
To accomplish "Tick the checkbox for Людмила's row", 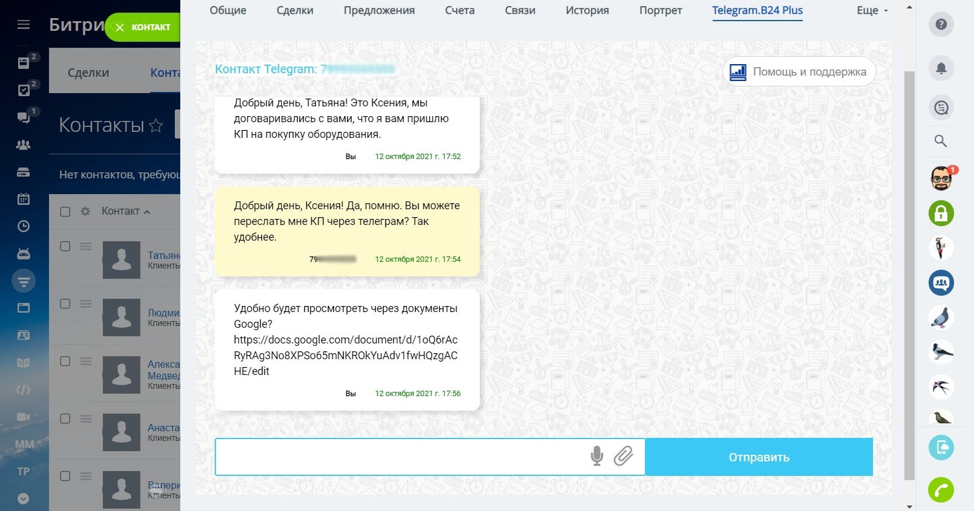I will (x=65, y=304).
